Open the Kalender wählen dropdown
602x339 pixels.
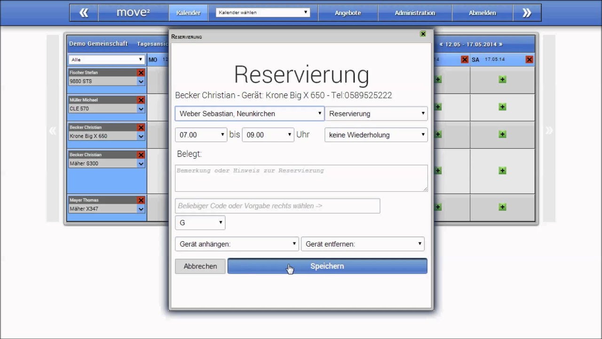pyautogui.click(x=263, y=12)
